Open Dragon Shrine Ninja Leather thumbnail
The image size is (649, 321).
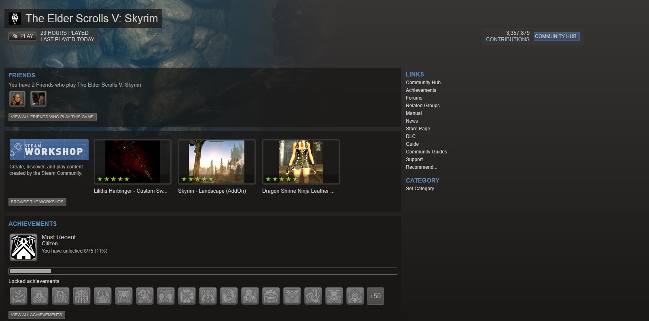pyautogui.click(x=301, y=162)
